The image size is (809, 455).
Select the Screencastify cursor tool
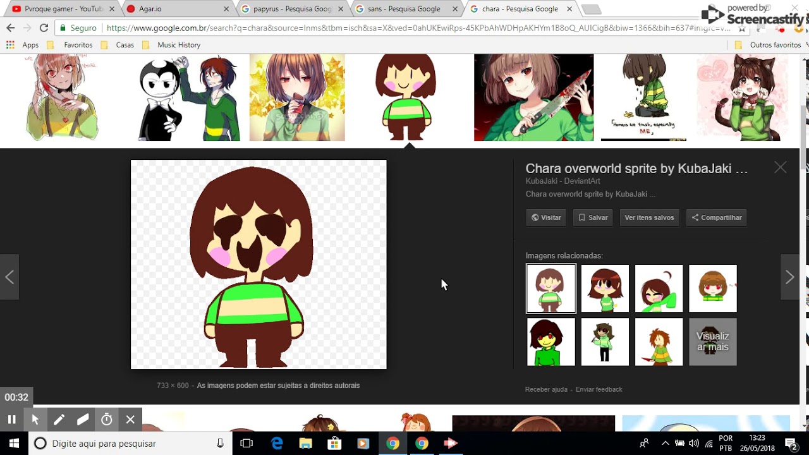pos(35,419)
